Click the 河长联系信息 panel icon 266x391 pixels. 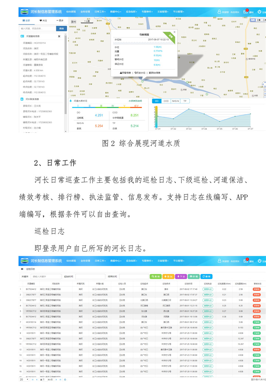[x=22, y=99]
